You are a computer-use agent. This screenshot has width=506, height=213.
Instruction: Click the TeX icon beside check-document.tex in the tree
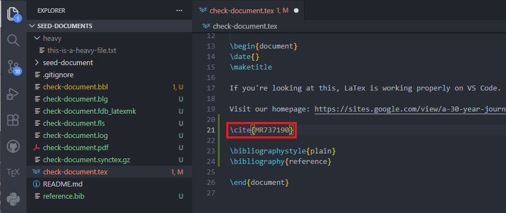[36, 172]
